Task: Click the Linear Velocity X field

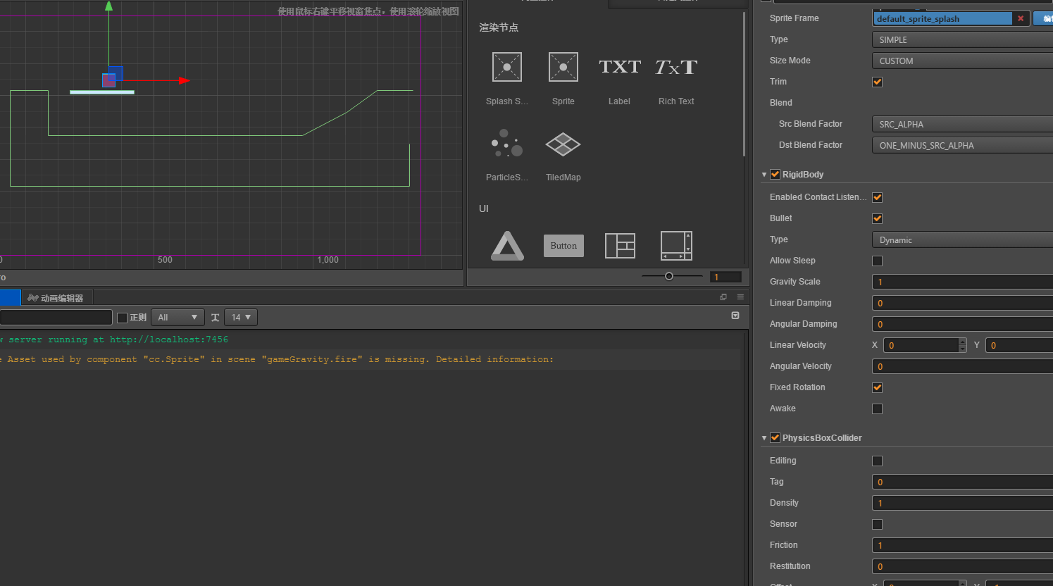Action: point(921,345)
